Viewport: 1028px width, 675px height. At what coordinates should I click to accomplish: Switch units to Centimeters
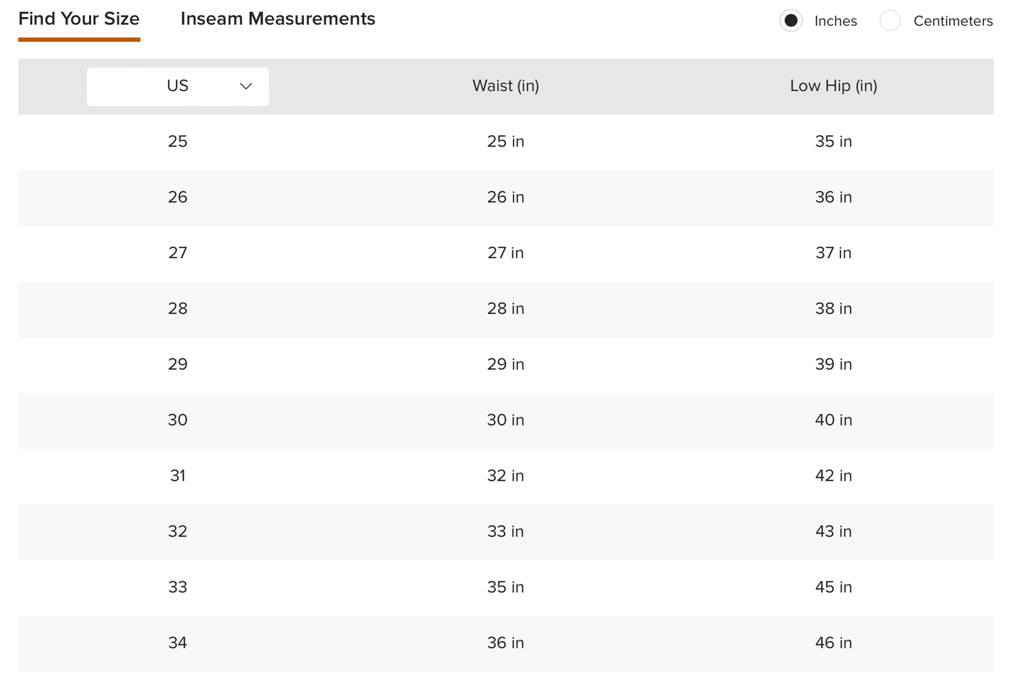(890, 21)
